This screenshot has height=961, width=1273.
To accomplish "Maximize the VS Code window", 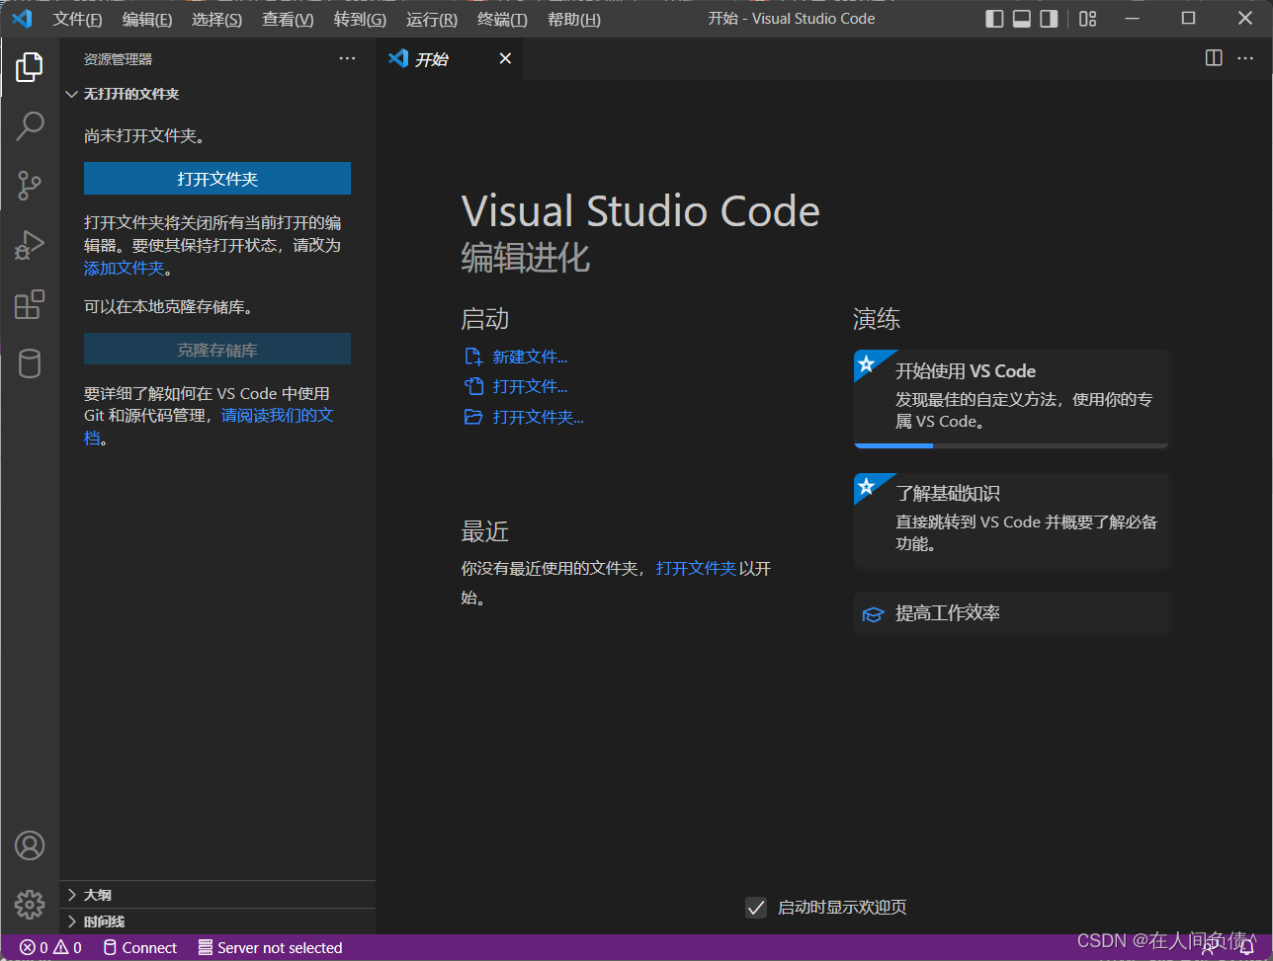I will 1189,19.
